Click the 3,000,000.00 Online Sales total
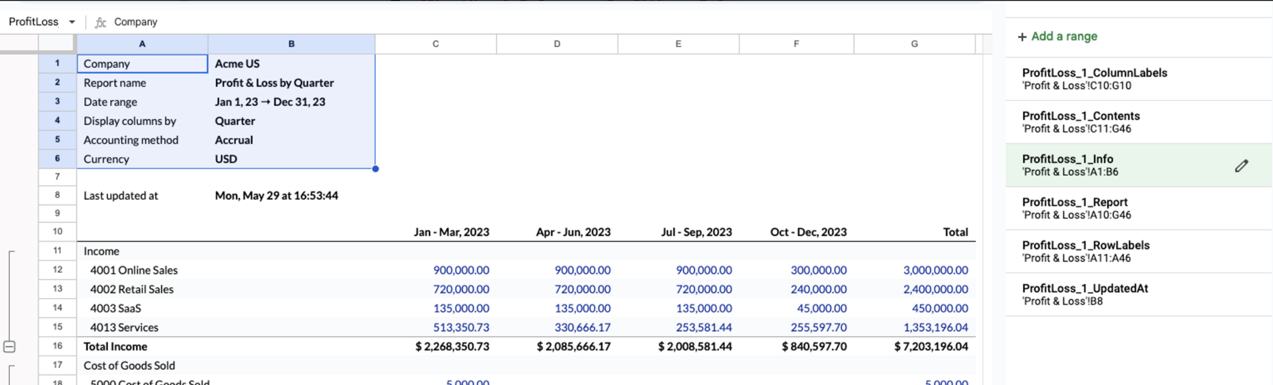The height and width of the screenshot is (385, 1273). point(936,270)
